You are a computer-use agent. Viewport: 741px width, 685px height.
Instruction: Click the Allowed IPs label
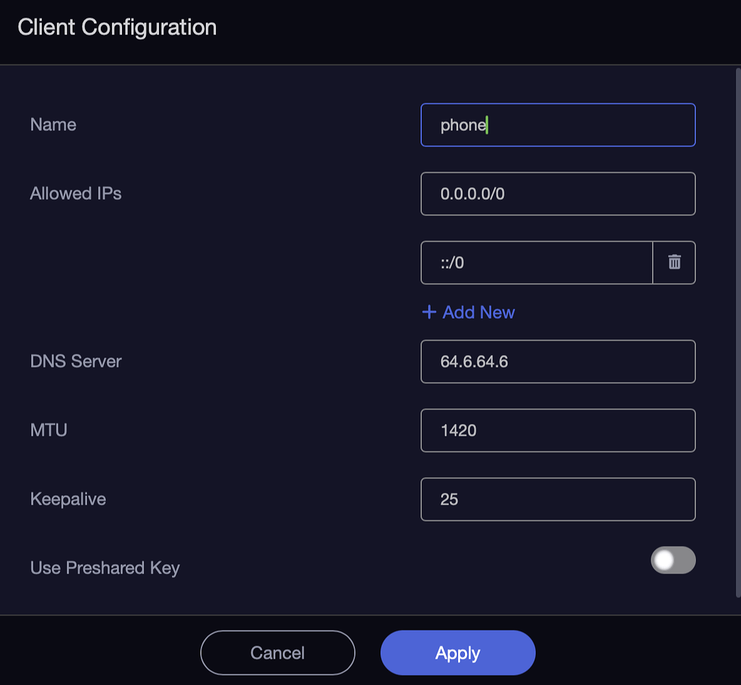[75, 193]
